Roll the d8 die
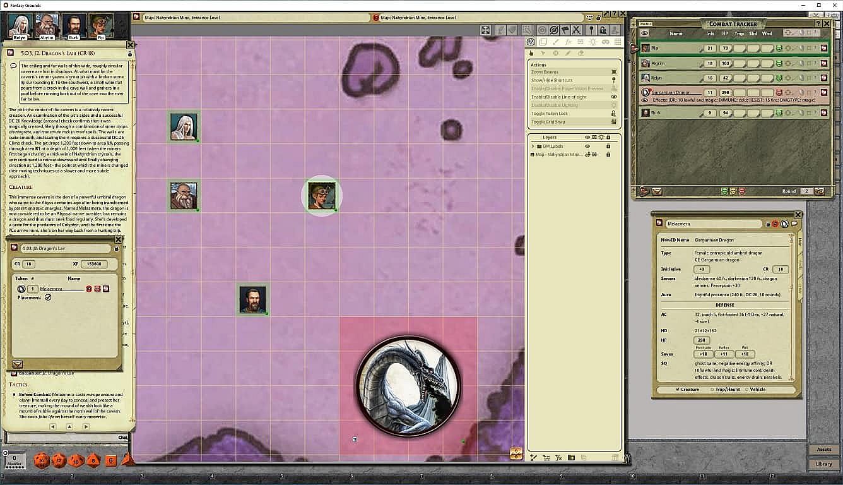843x485 pixels. pos(93,460)
